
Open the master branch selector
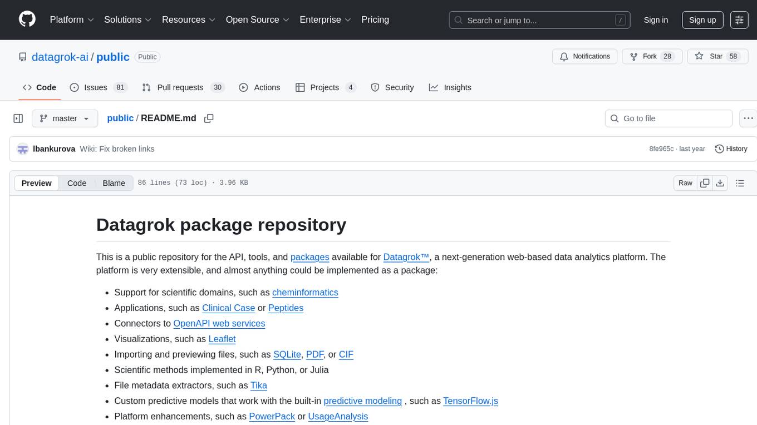click(65, 118)
